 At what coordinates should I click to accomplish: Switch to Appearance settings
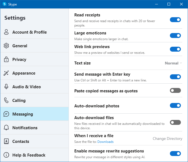[x=35, y=73]
